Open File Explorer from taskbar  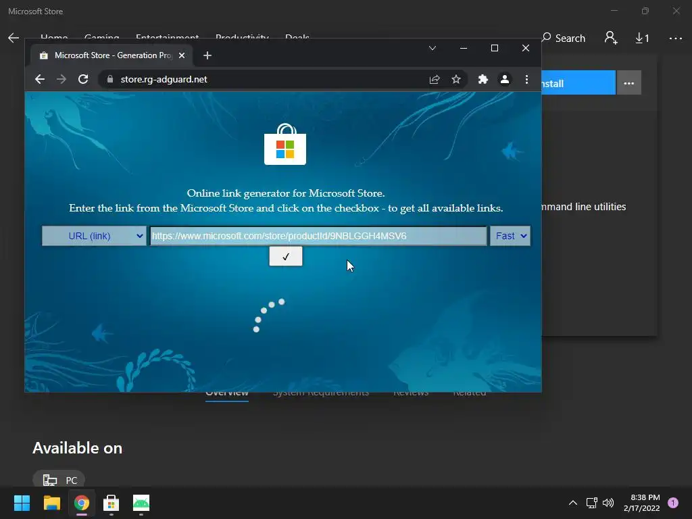(x=51, y=503)
